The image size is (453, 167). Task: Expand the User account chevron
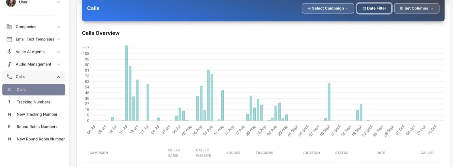[58, 2]
